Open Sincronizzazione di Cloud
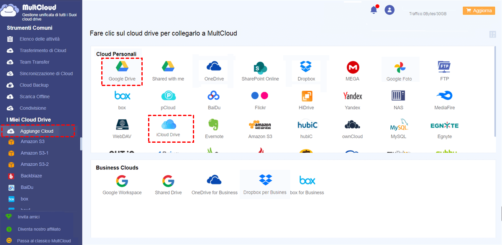This screenshot has width=502, height=245. [46, 73]
